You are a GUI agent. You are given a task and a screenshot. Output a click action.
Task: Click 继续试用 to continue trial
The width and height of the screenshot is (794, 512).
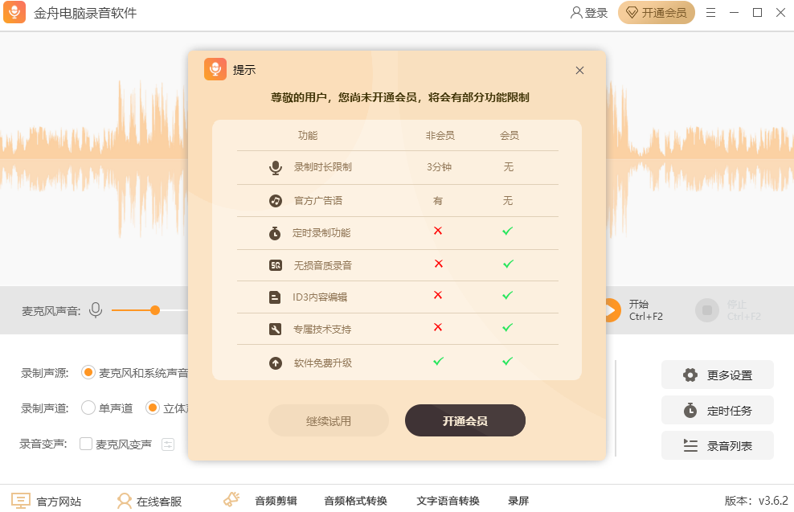[328, 420]
